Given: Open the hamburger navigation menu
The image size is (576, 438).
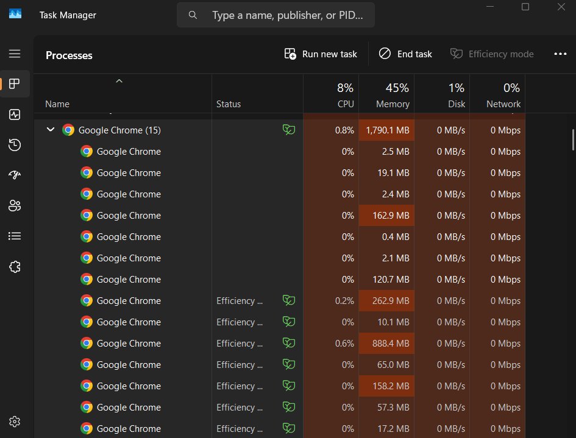Looking at the screenshot, I should 15,54.
